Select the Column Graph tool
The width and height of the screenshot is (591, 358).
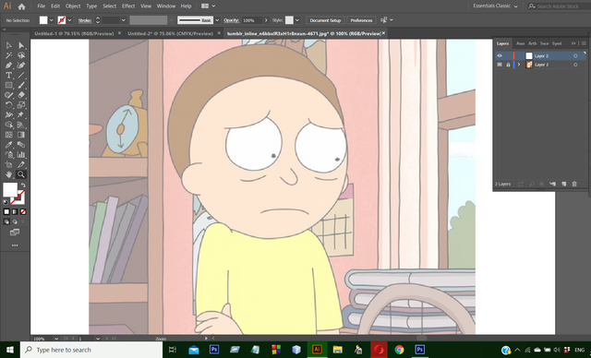click(x=21, y=155)
